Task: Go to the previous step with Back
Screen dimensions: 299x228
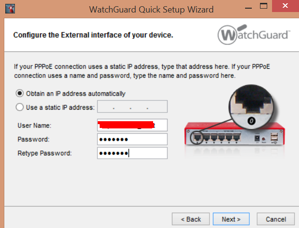Action: click(x=191, y=219)
